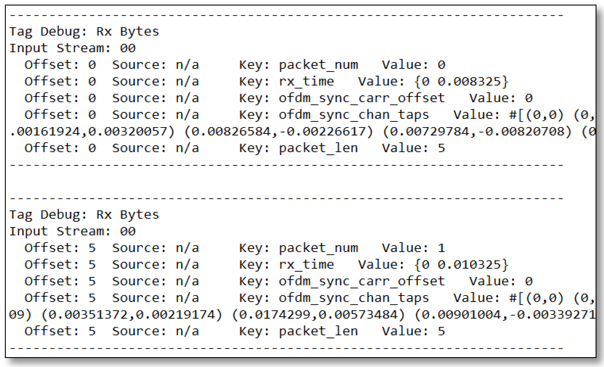Select the rx_time value {0 0.008325}

pyautogui.click(x=461, y=81)
